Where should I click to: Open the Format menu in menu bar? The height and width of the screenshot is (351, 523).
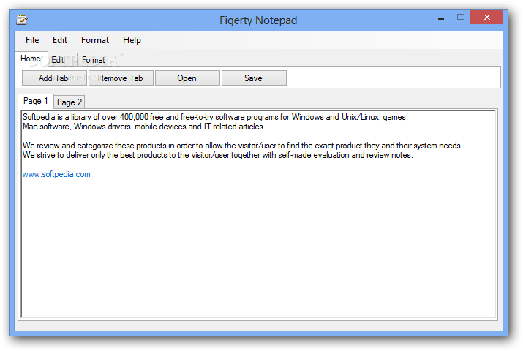point(95,40)
